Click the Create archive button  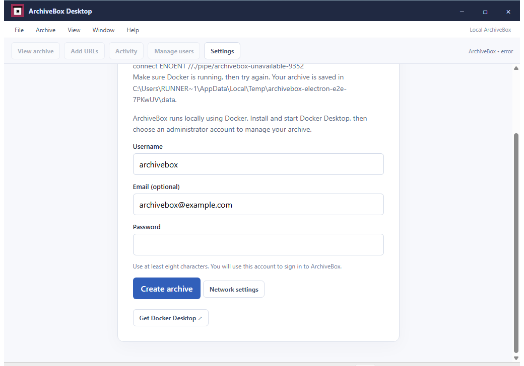[167, 289]
